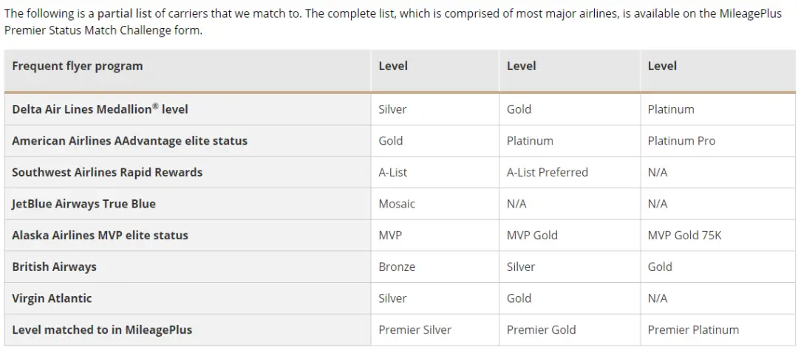The width and height of the screenshot is (798, 350).
Task: Select the Premier Platinum cell
Action: (693, 330)
